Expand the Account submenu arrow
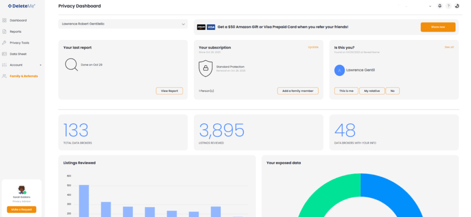471x217 pixels. click(x=40, y=65)
